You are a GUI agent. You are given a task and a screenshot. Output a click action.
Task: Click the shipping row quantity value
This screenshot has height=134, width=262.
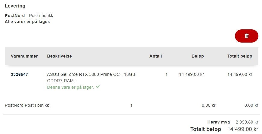[x=131, y=105]
